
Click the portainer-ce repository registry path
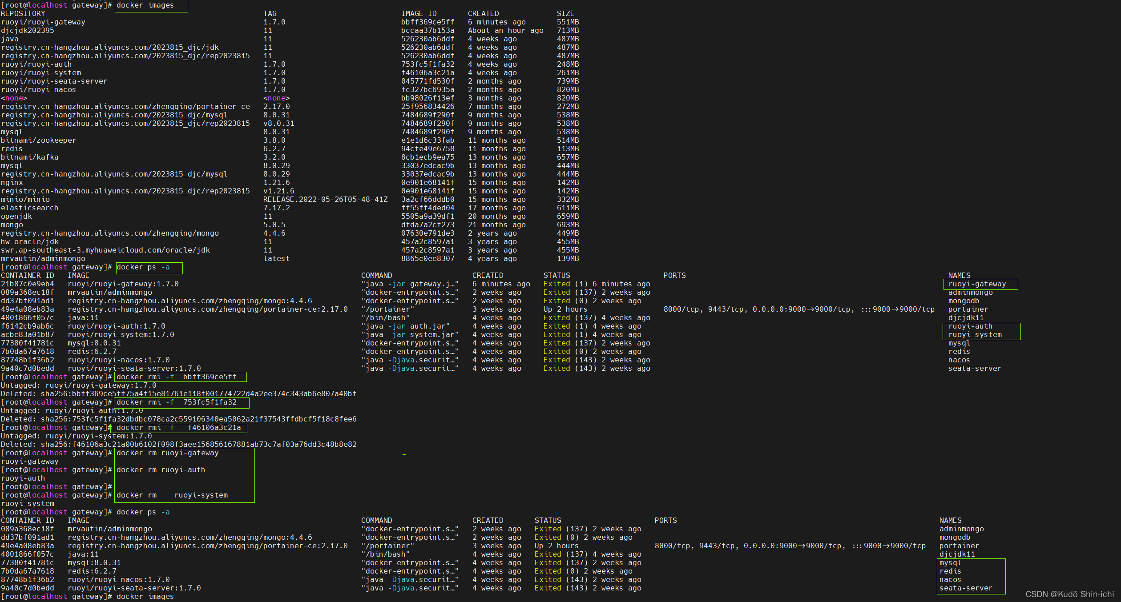125,107
